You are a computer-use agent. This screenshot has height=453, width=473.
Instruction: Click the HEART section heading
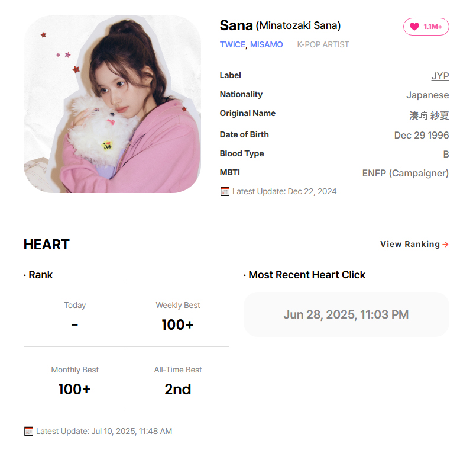pyautogui.click(x=47, y=245)
